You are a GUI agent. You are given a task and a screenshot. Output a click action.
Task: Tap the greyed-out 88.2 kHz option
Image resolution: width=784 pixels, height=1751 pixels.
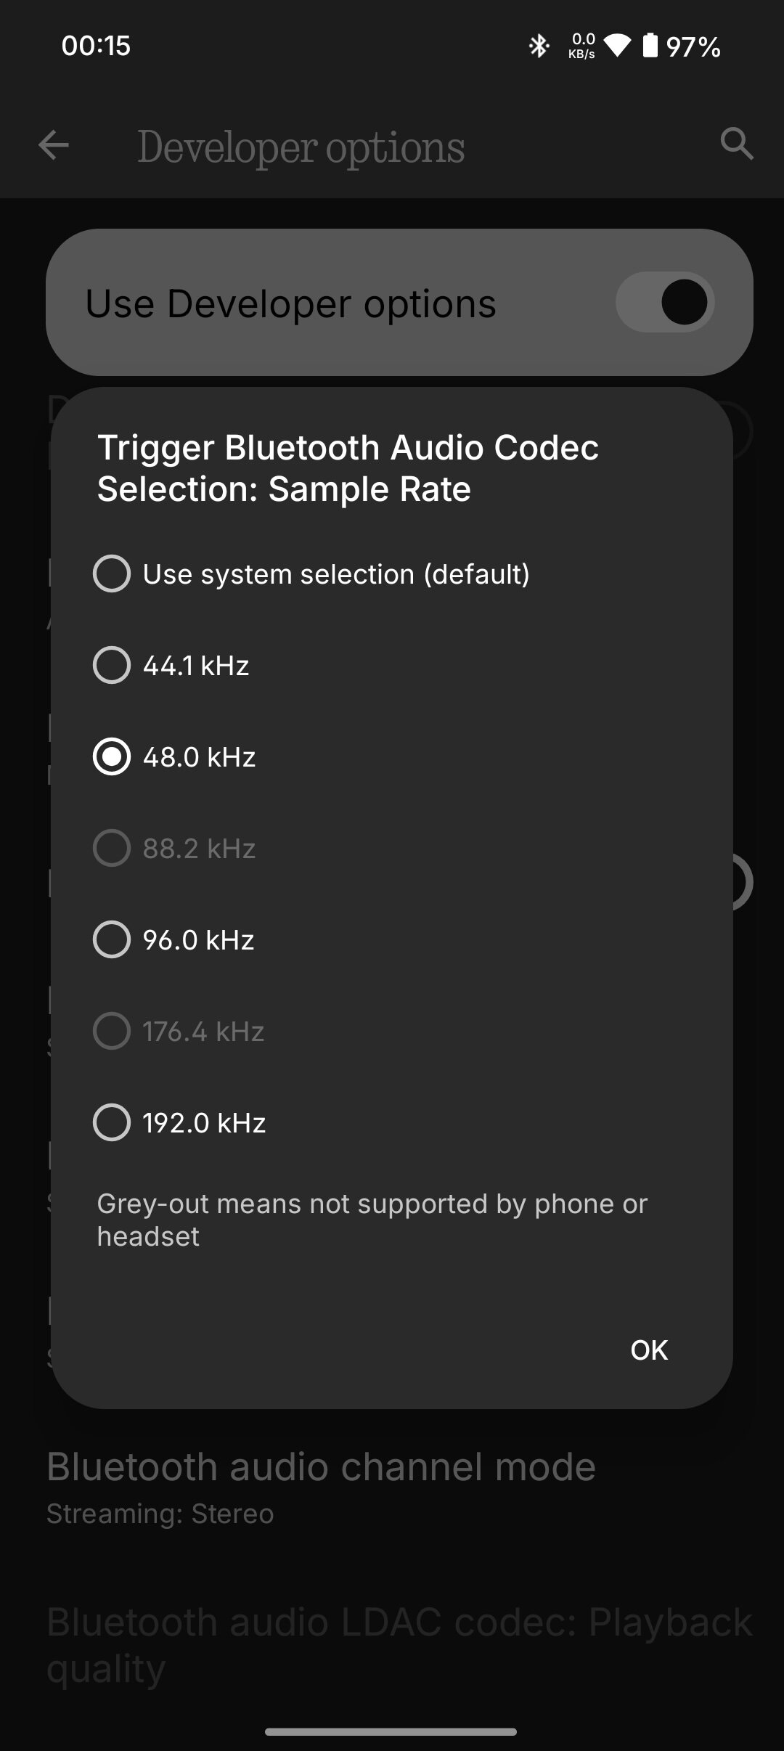click(392, 848)
